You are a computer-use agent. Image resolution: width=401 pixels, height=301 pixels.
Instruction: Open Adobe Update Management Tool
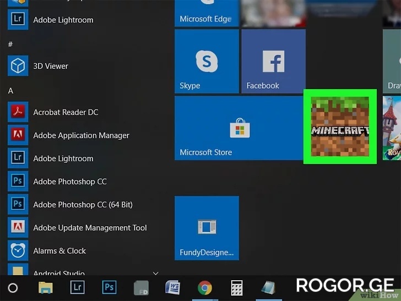tap(77, 227)
